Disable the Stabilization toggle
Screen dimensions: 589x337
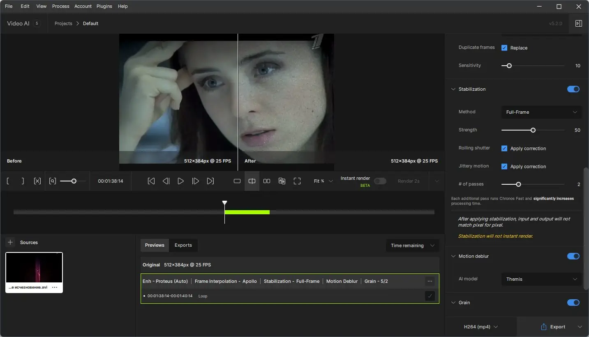tap(573, 89)
